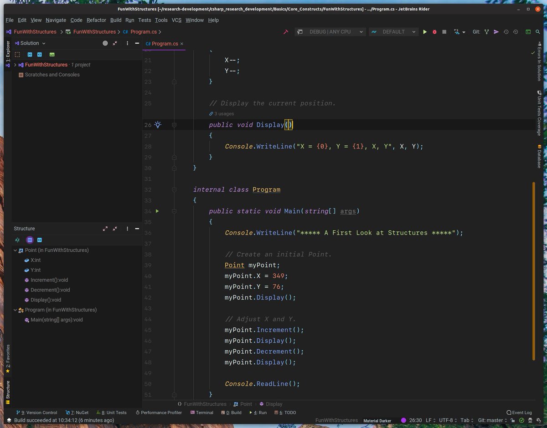This screenshot has width=547, height=428.
Task: Open the Performance Profiler tool window
Action: pyautogui.click(x=158, y=413)
